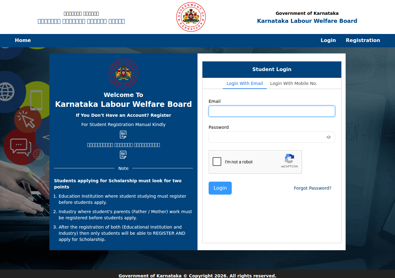Open the document icon just above the Note divider
Image resolution: width=395 pixels, height=278 pixels.
click(x=123, y=155)
